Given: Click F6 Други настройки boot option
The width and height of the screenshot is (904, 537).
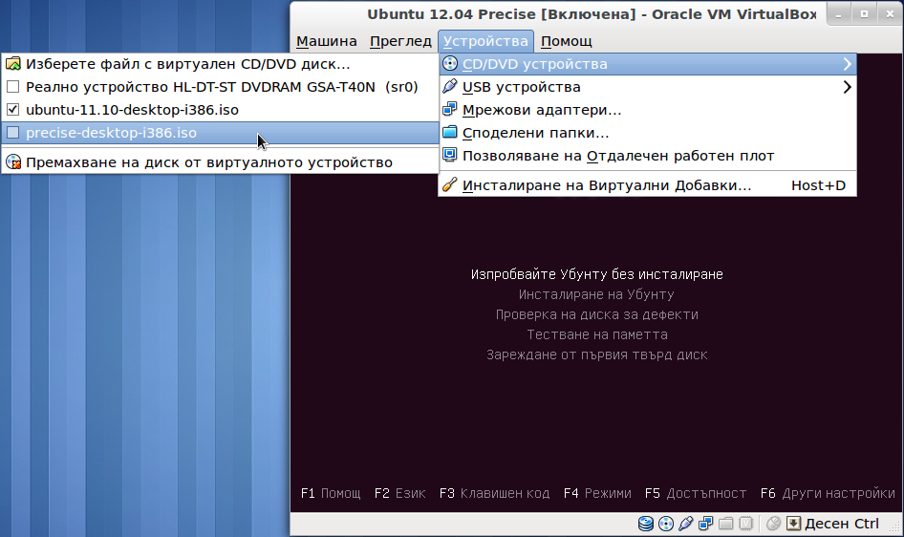Looking at the screenshot, I should coord(828,493).
